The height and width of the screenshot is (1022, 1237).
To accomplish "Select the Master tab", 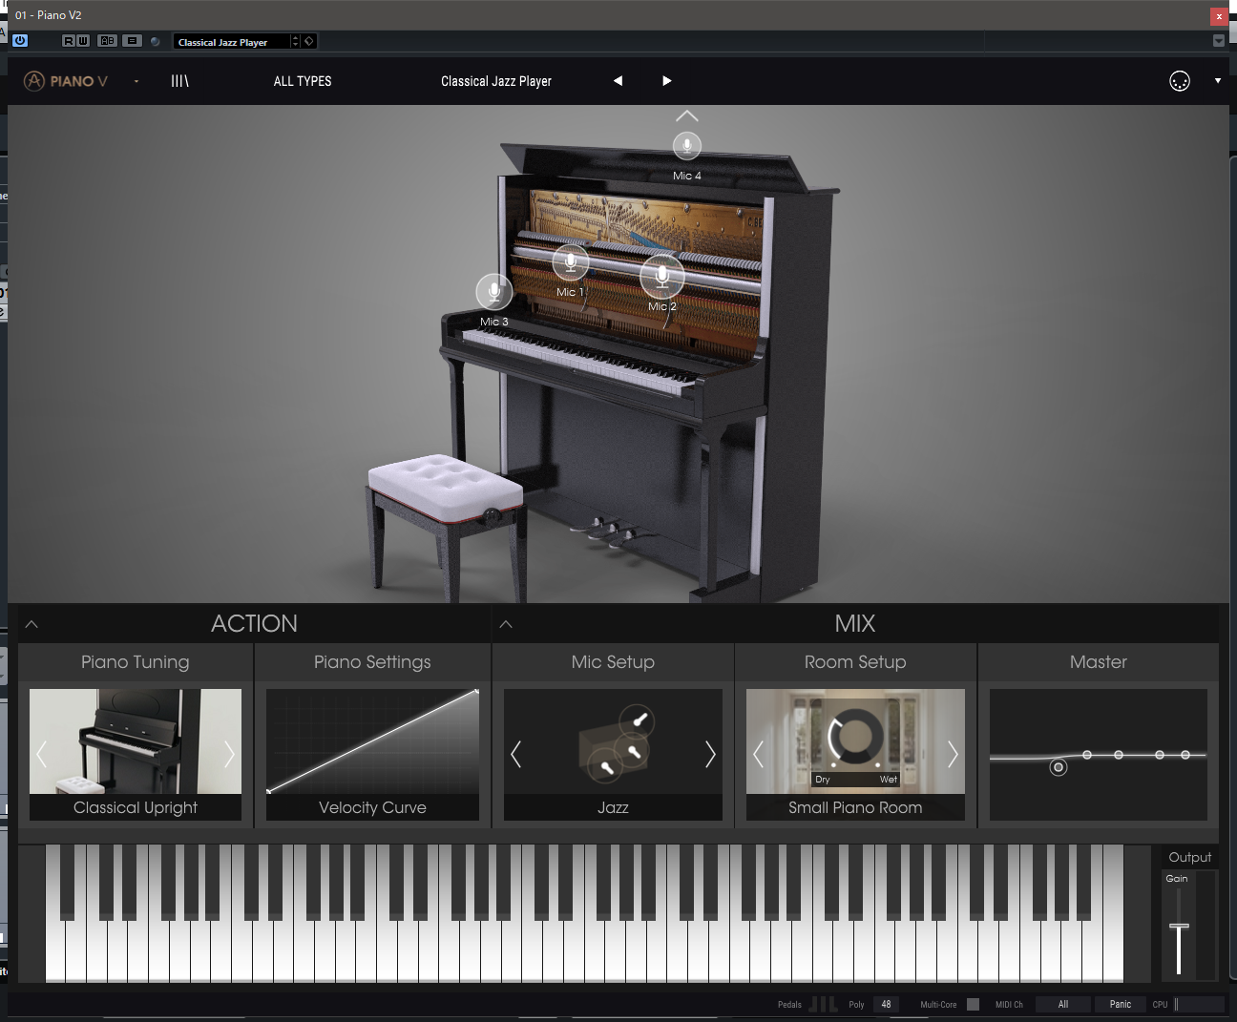I will click(1098, 662).
